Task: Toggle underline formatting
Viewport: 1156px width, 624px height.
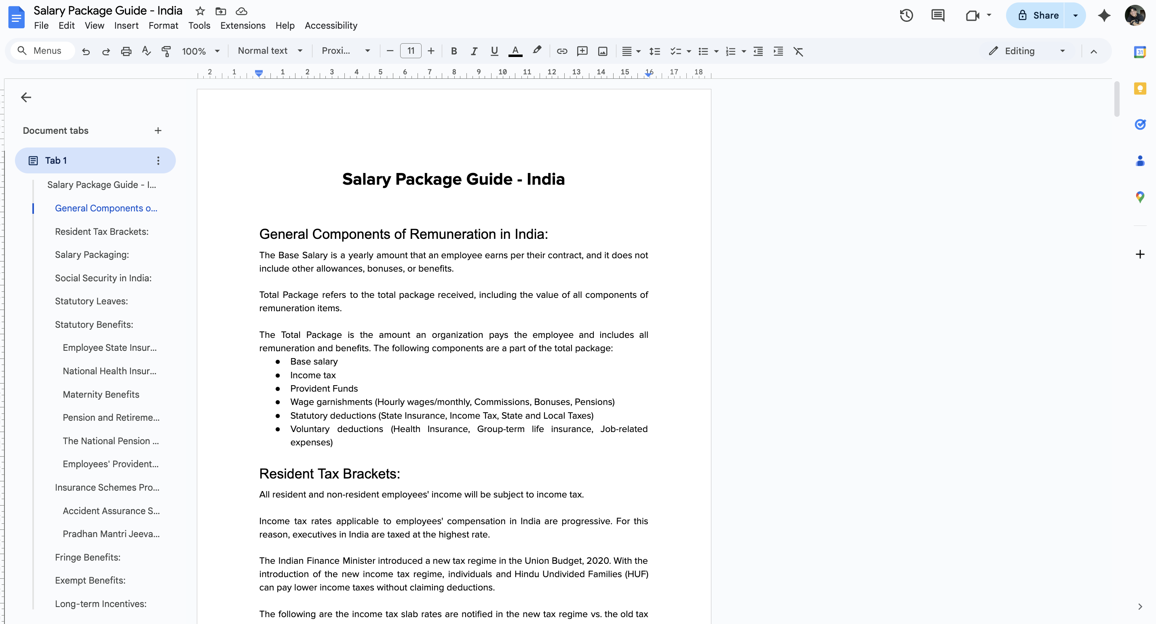Action: [x=494, y=51]
